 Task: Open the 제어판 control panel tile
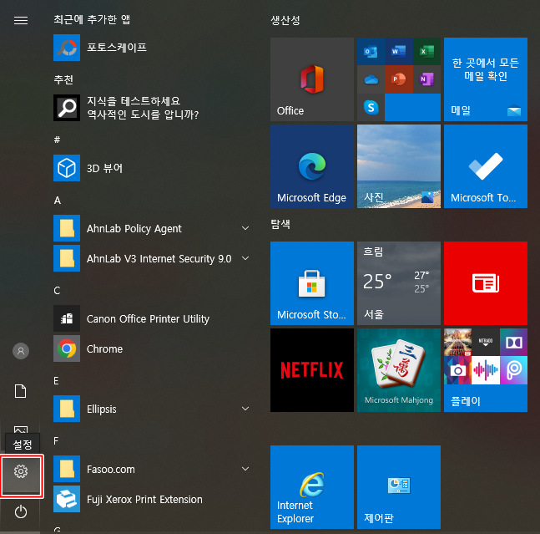coord(399,487)
